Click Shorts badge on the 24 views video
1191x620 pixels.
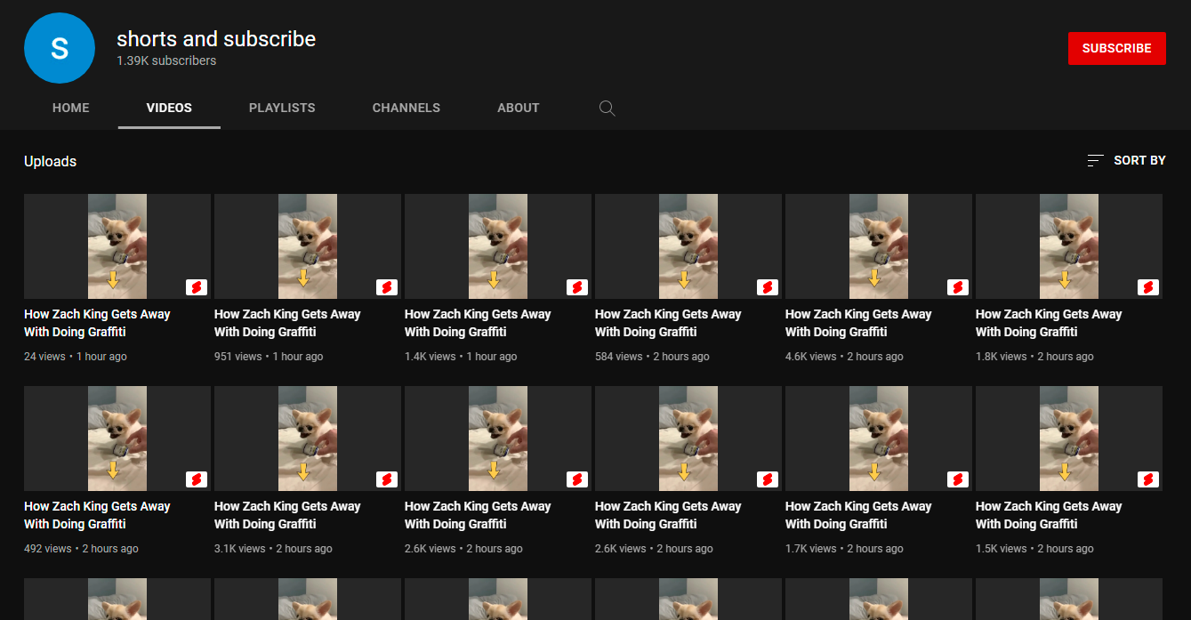[197, 287]
